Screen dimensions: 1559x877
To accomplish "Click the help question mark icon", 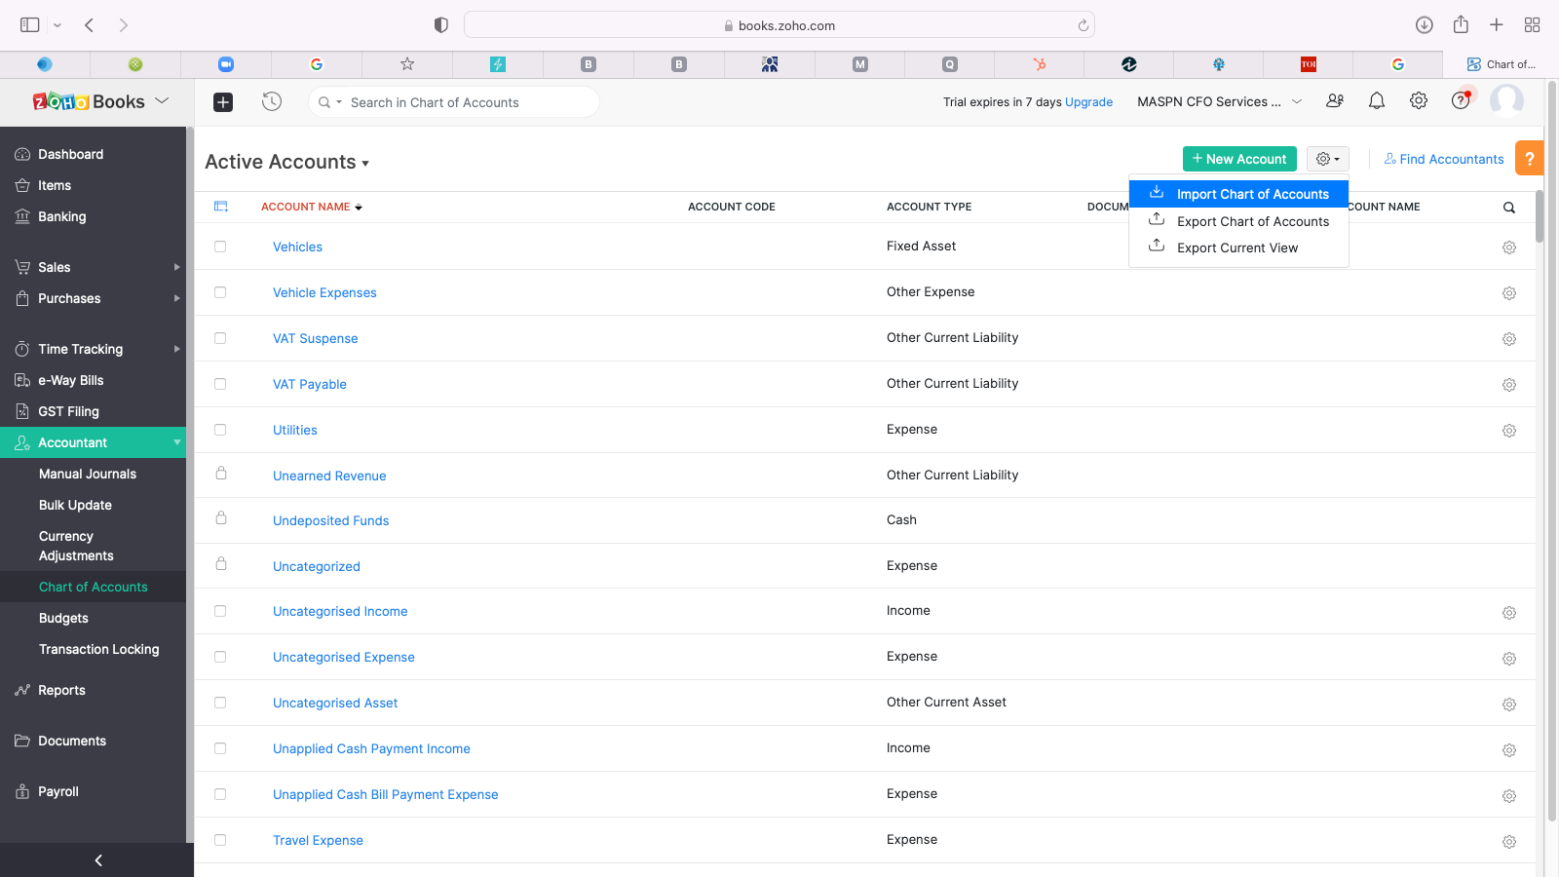I will 1460,101.
